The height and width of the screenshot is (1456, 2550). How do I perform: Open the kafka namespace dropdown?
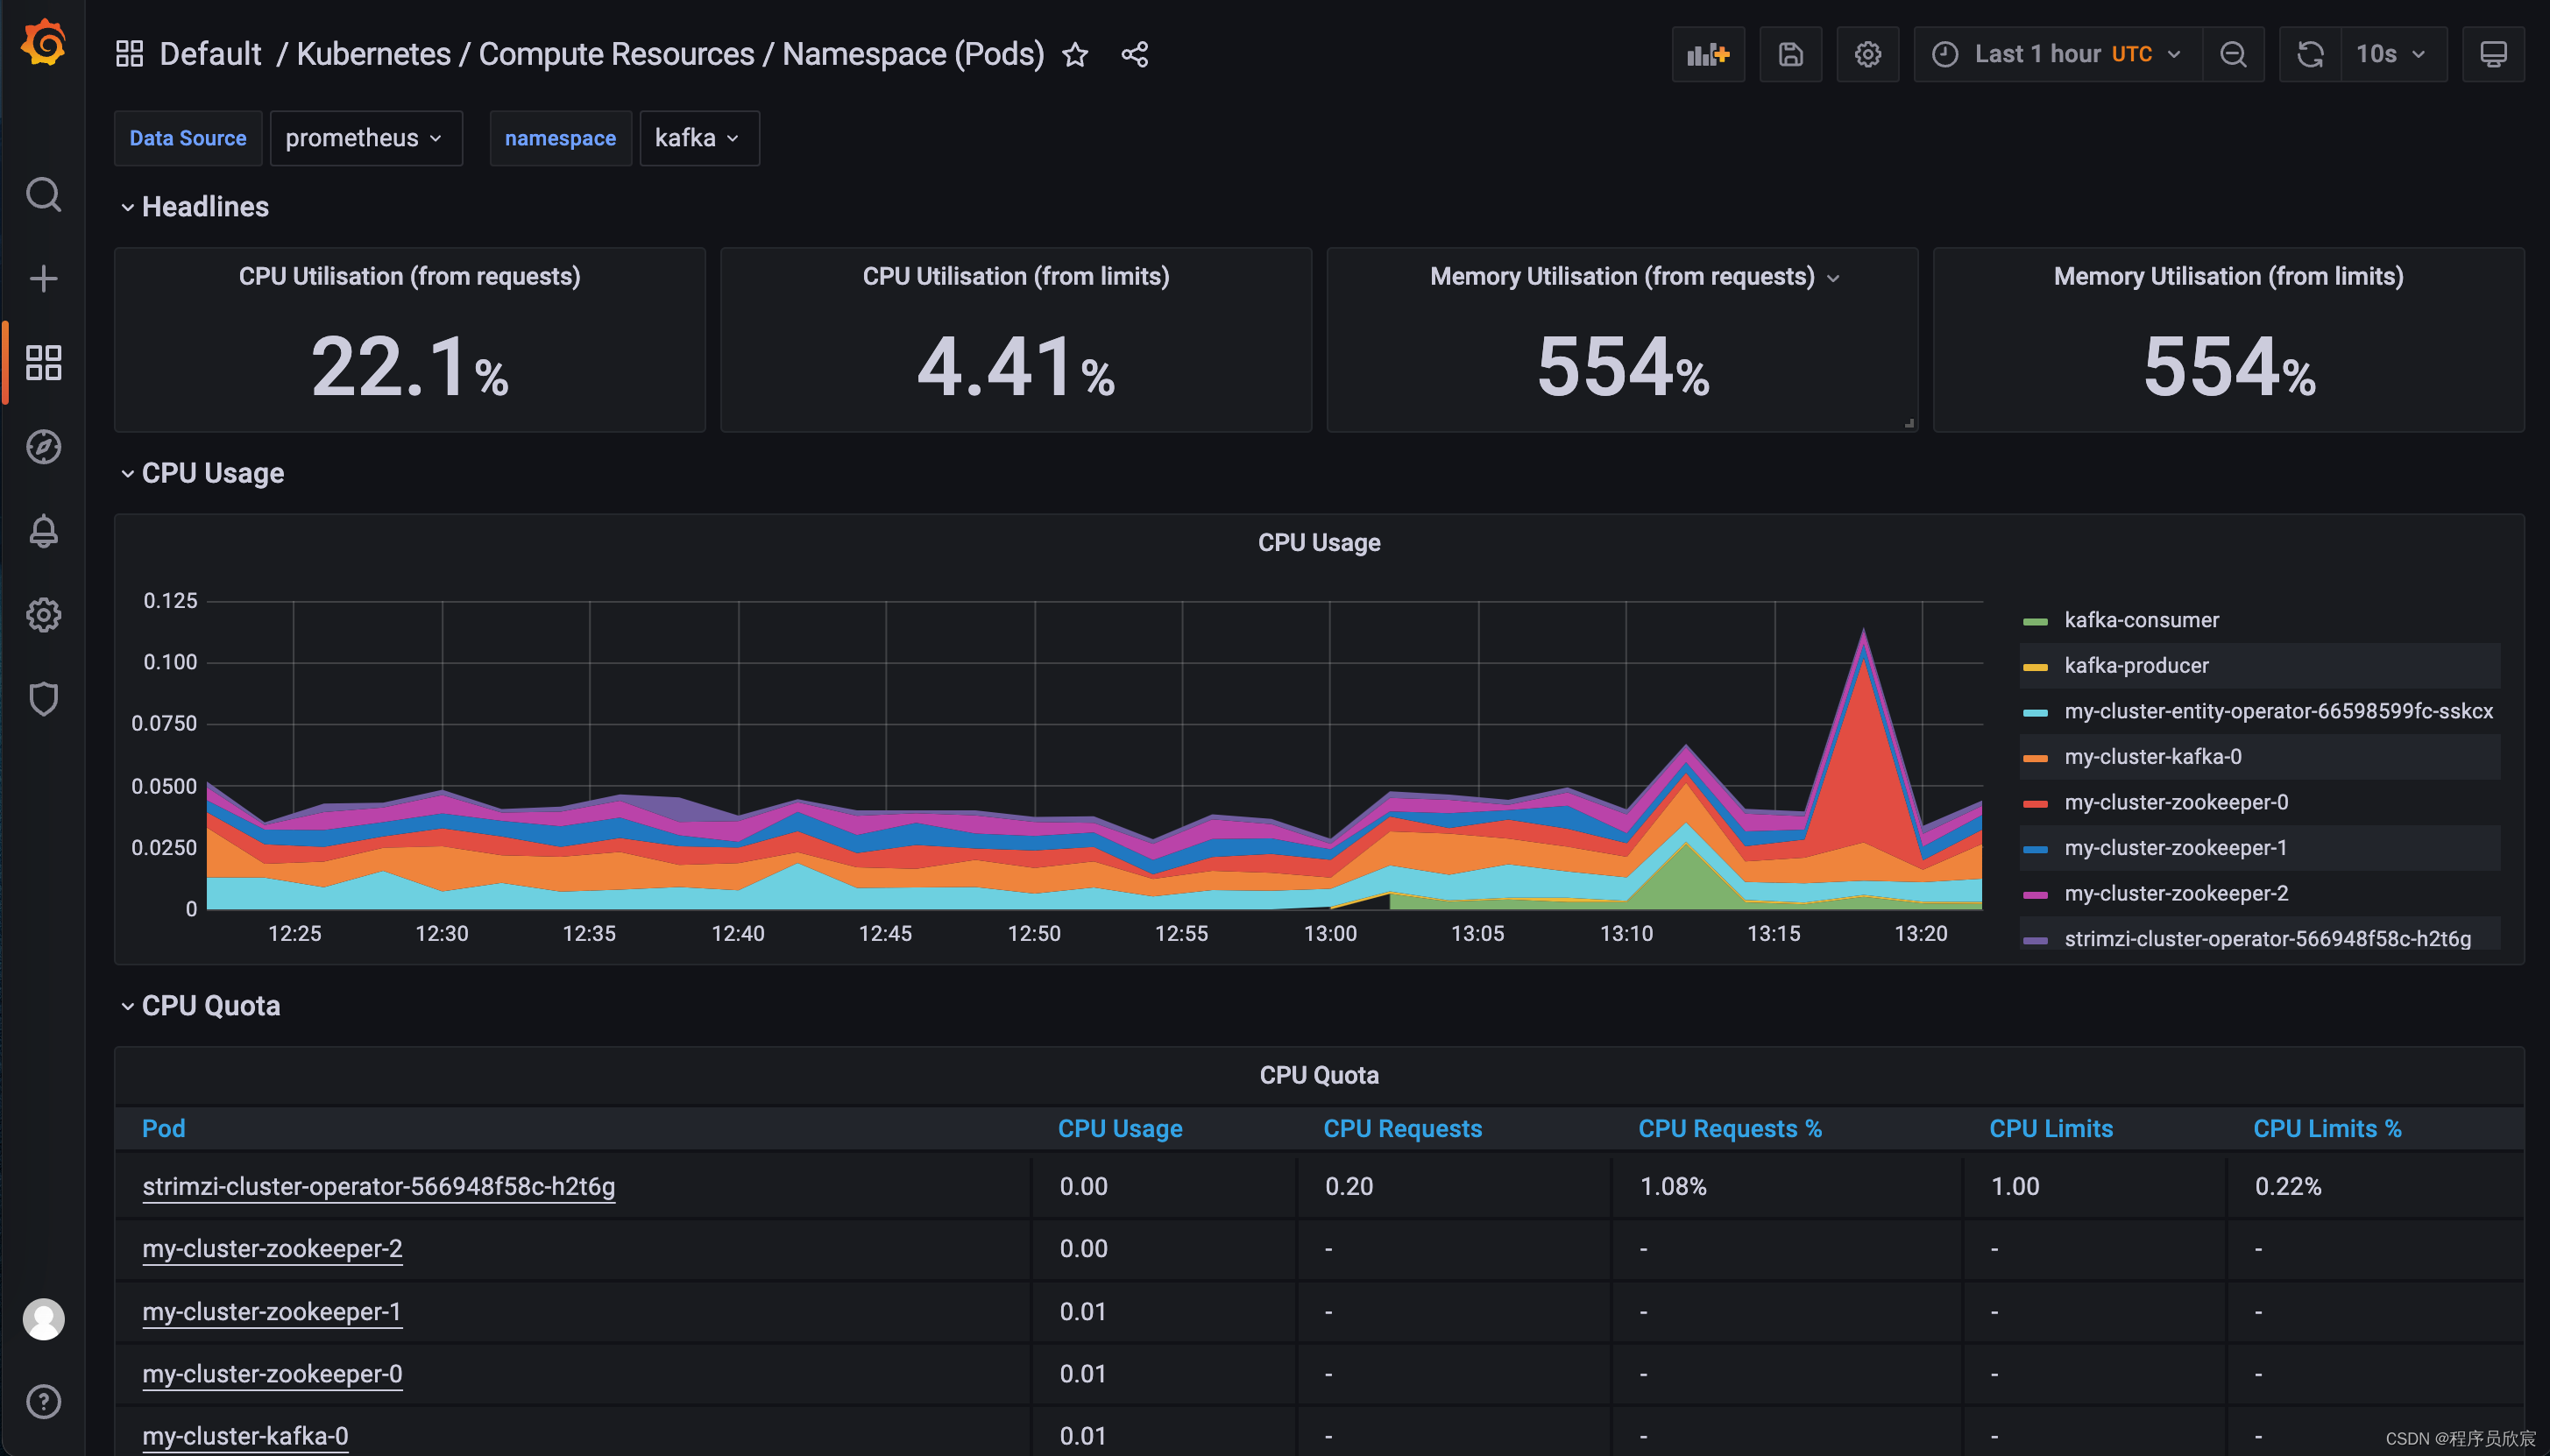click(x=699, y=138)
